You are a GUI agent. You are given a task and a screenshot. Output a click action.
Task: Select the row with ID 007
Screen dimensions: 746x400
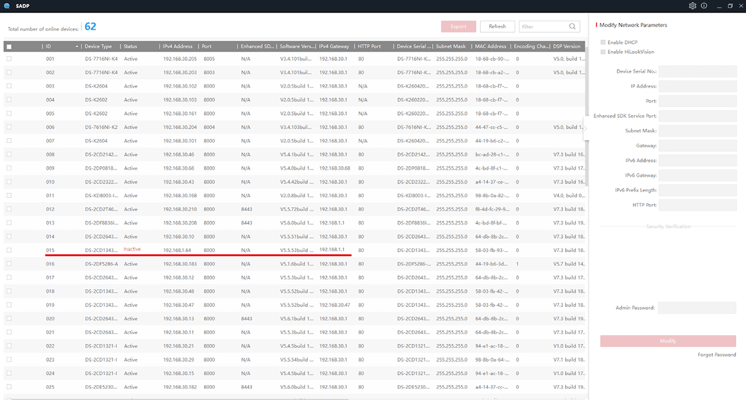click(x=294, y=141)
